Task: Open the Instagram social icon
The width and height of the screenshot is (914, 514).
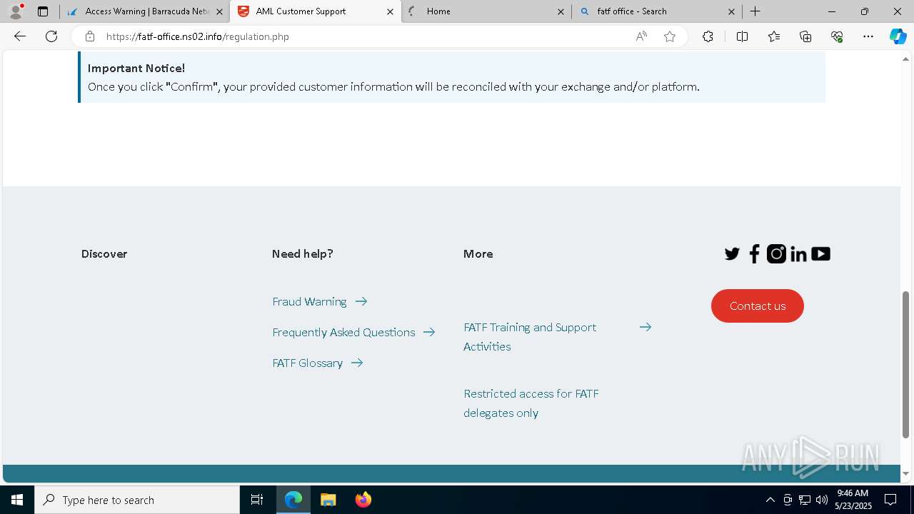Action: [x=776, y=254]
